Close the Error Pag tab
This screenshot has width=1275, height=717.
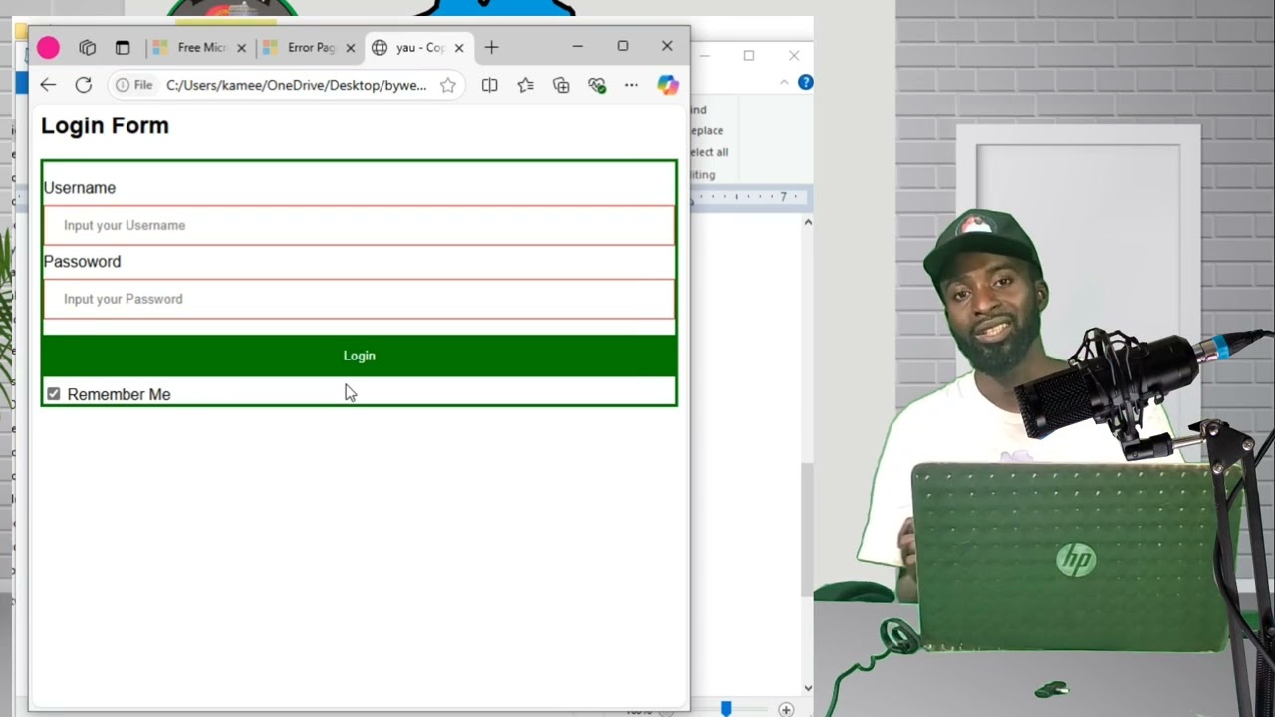[x=350, y=48]
